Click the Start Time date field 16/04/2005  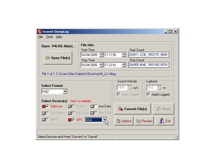tap(90, 55)
